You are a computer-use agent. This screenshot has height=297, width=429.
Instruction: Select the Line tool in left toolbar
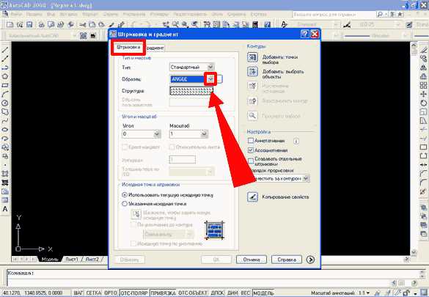pyautogui.click(x=5, y=50)
